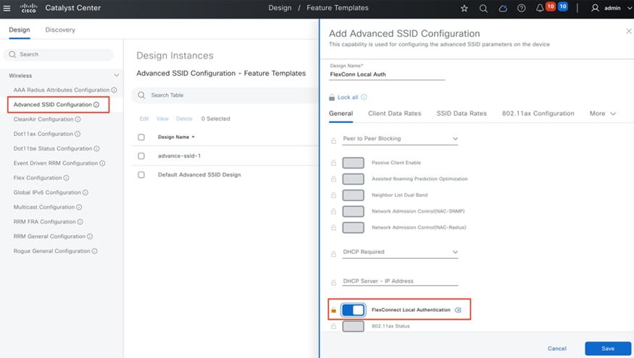Click the DHCP Server IP Address field
This screenshot has width=634, height=358.
400,281
